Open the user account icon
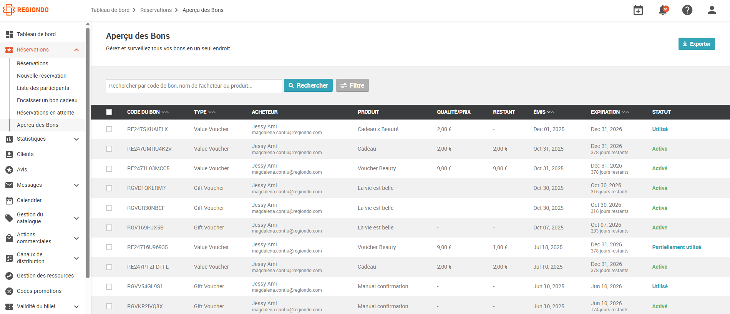 (x=712, y=10)
